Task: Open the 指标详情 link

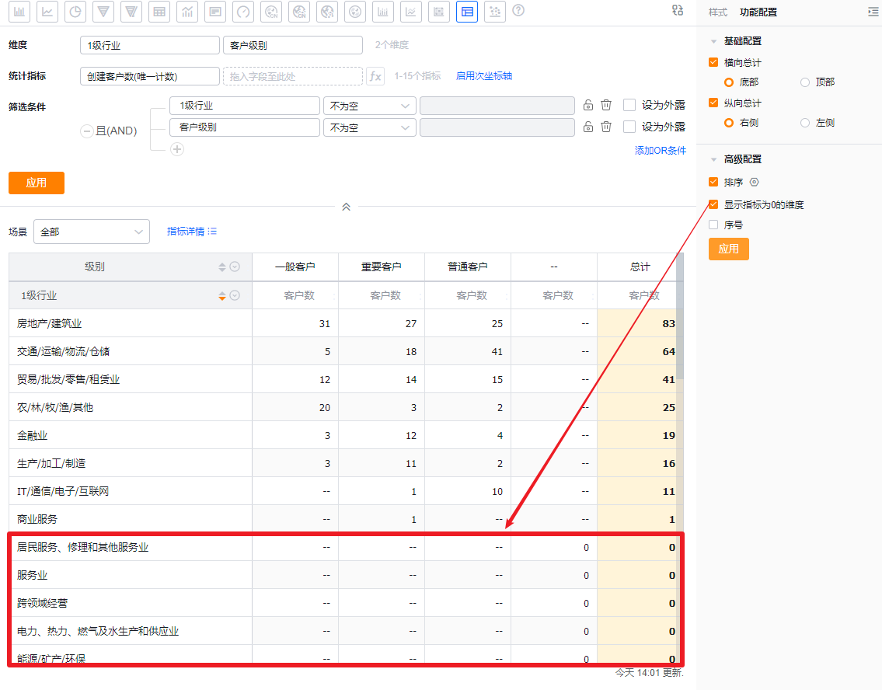Action: tap(192, 232)
